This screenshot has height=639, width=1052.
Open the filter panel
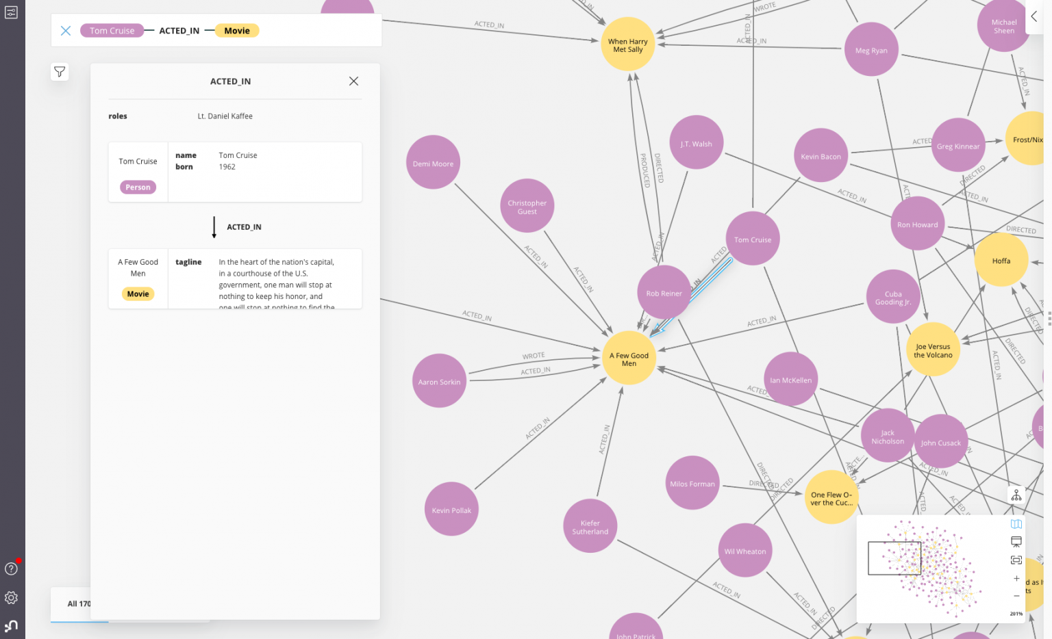[x=60, y=71]
